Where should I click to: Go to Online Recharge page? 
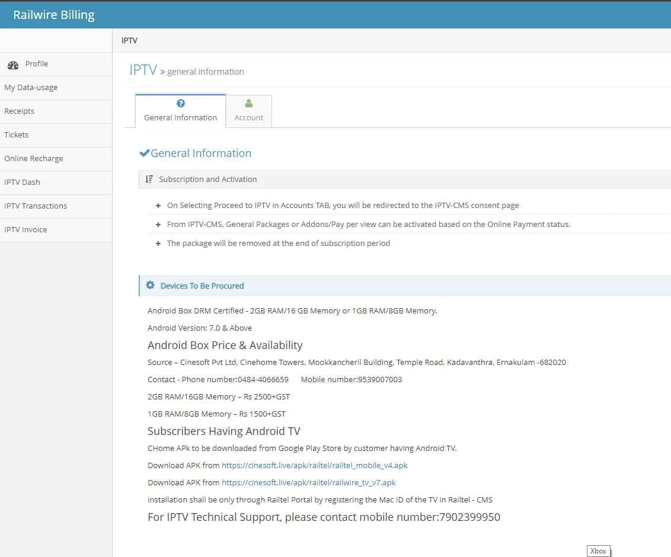pyautogui.click(x=56, y=159)
